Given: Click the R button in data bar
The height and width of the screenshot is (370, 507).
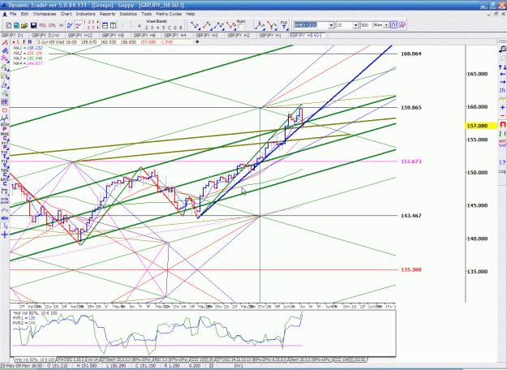Looking at the screenshot, I should [30, 42].
